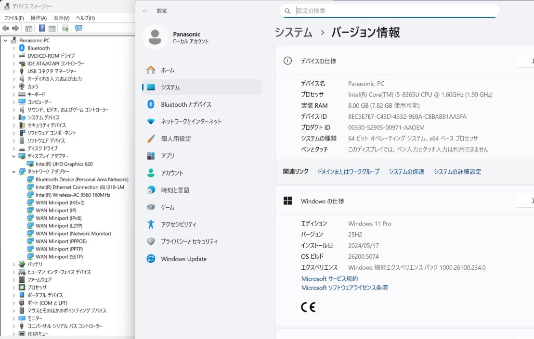Screen dimensions: 534x339
Task: Click the scan for hardware changes monitor icon
Action: (78, 28)
